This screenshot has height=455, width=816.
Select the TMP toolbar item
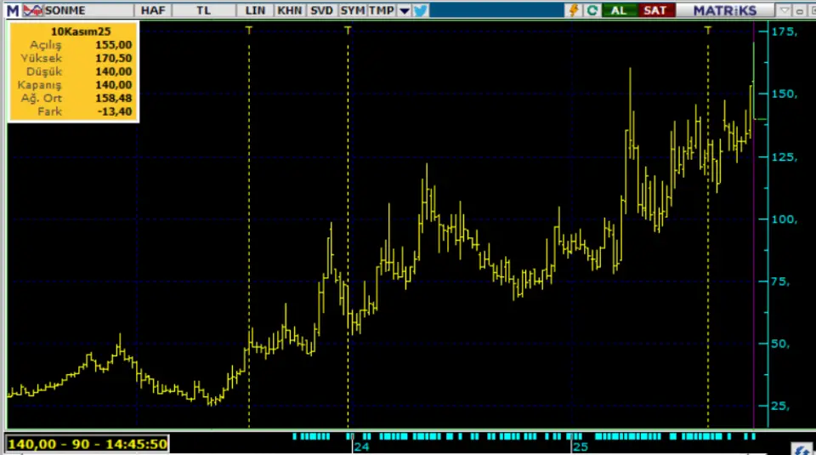[x=382, y=10]
